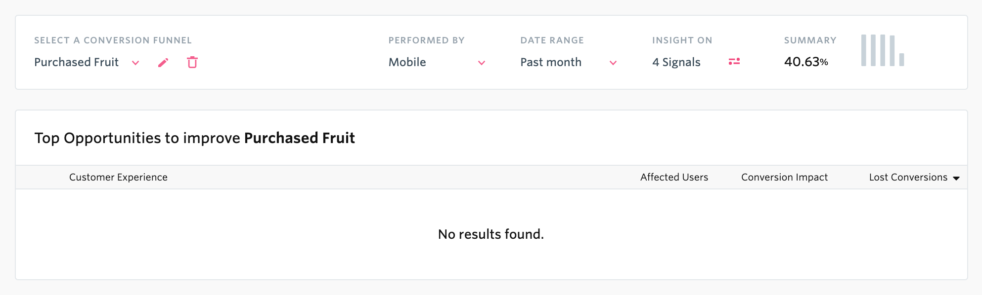Select the Purchased Fruit funnel name
The image size is (982, 295).
(76, 62)
